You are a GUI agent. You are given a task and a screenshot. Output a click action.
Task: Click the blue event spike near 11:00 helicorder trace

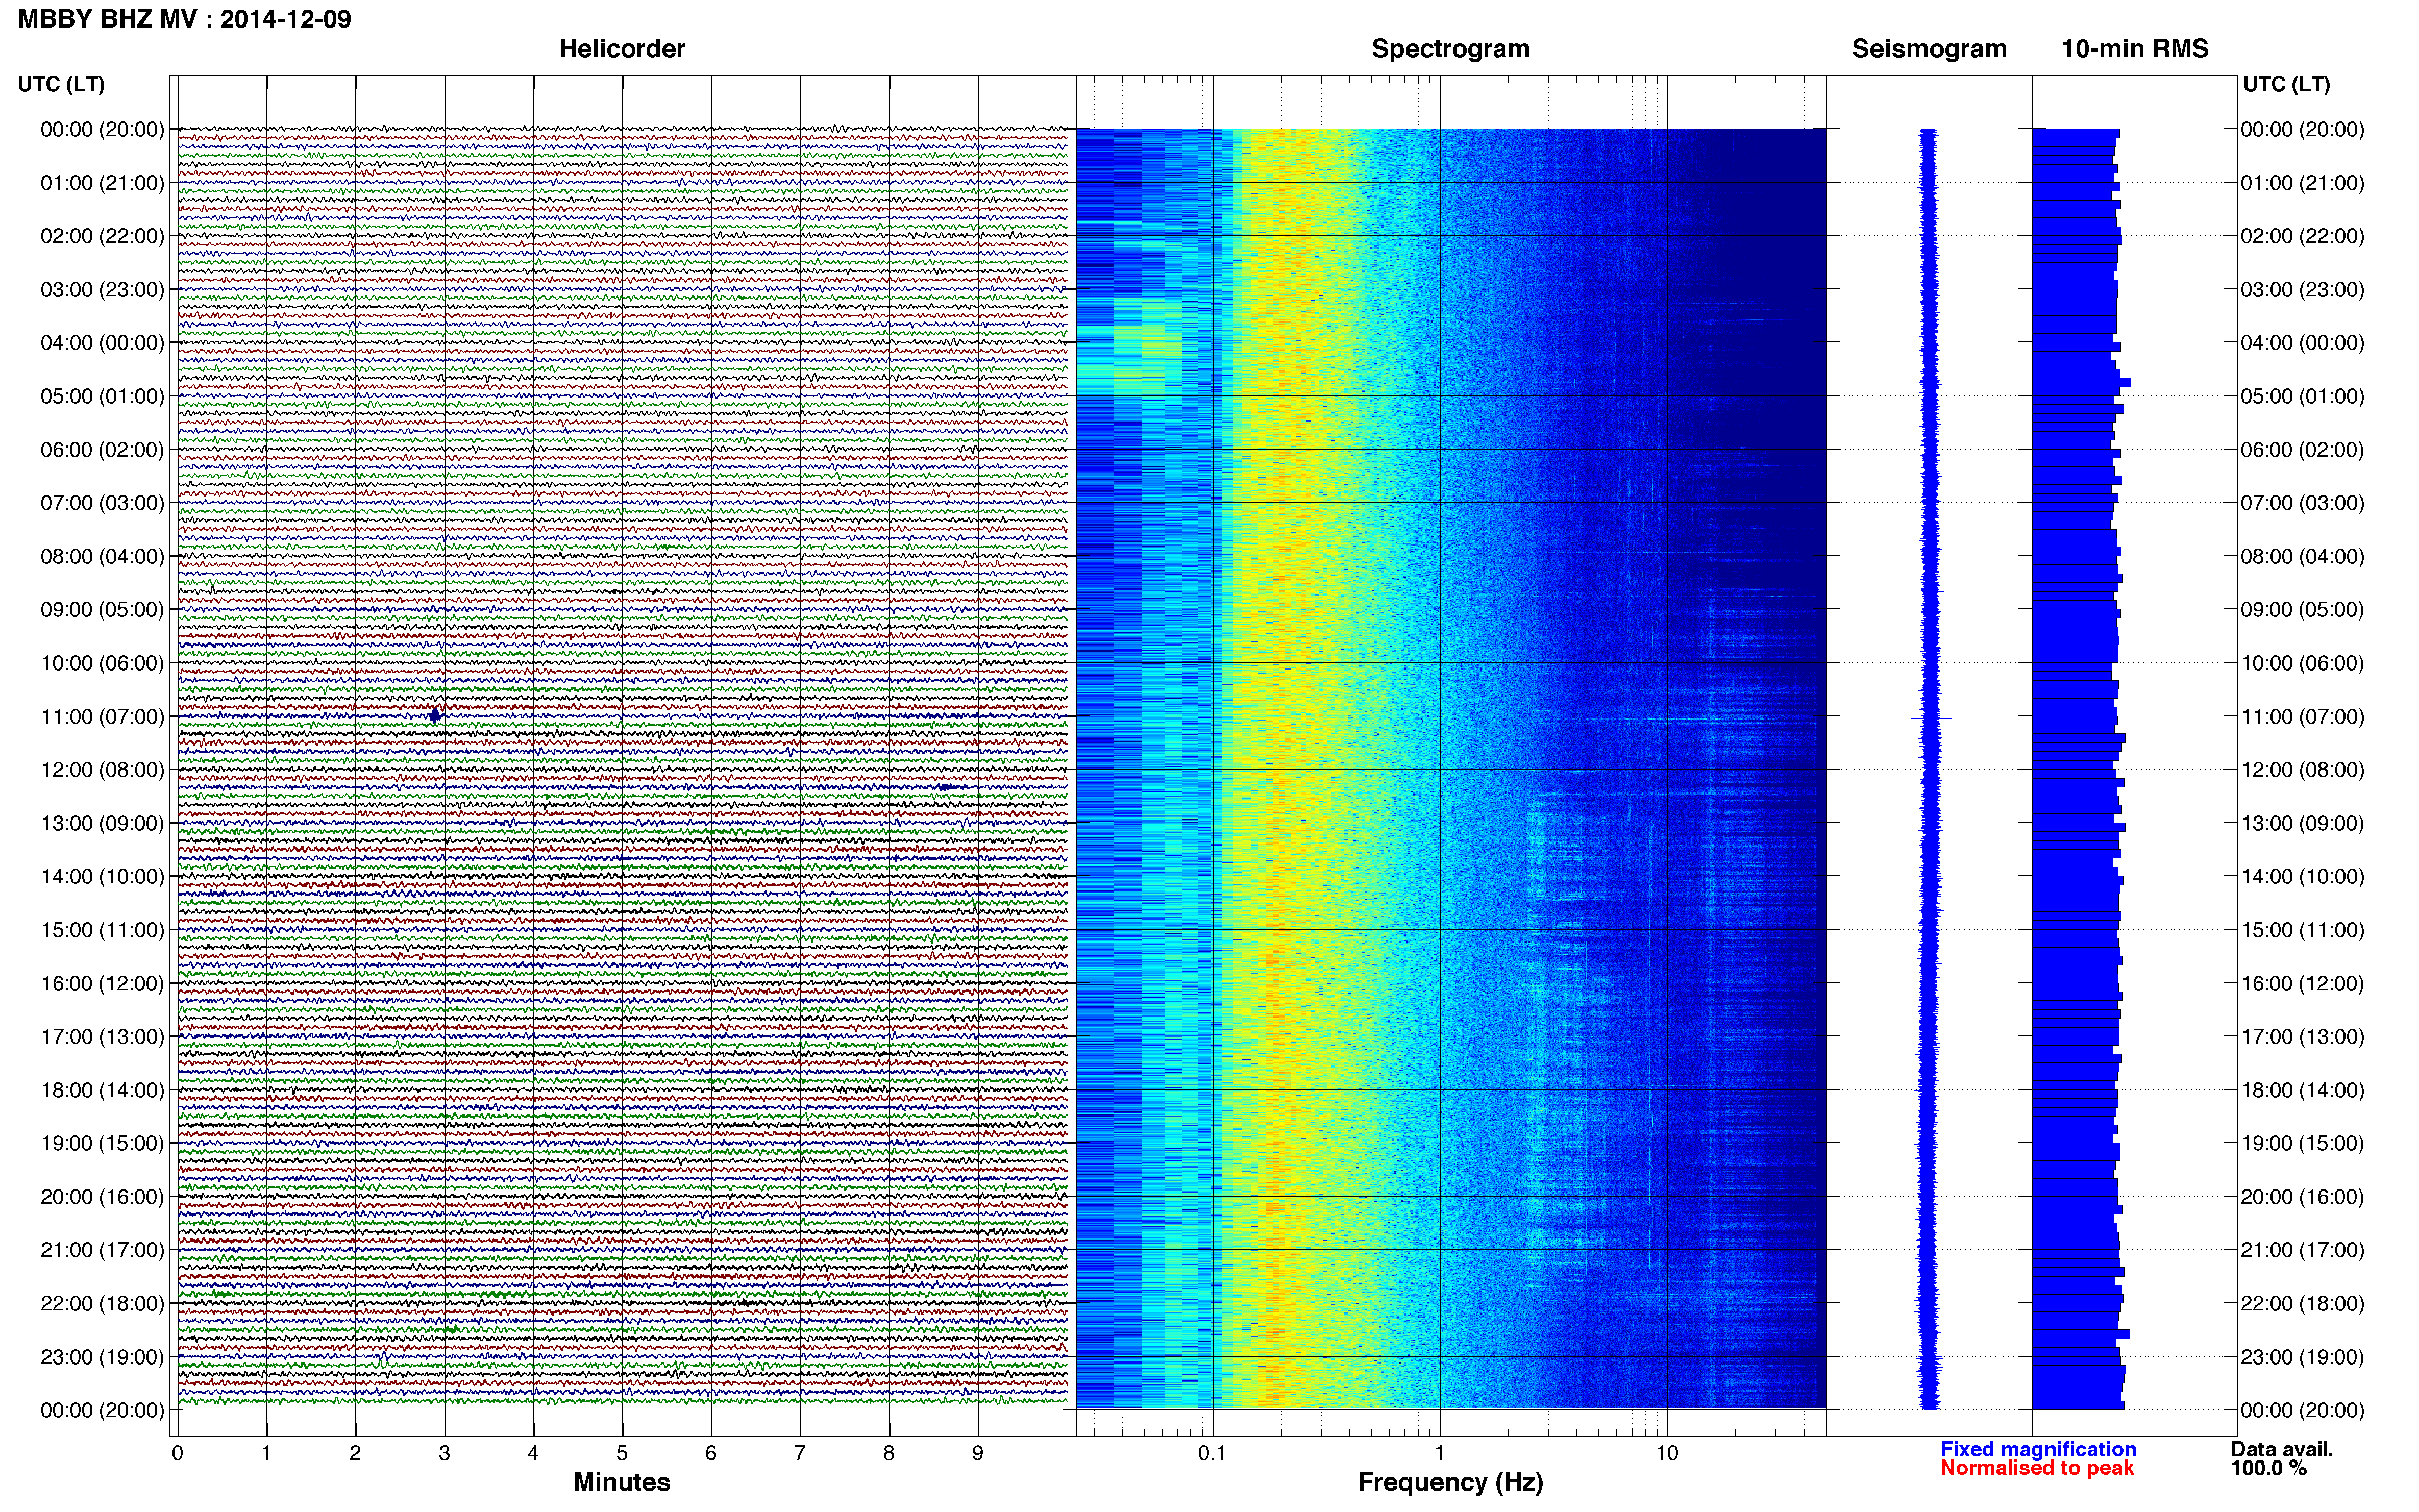tap(435, 715)
